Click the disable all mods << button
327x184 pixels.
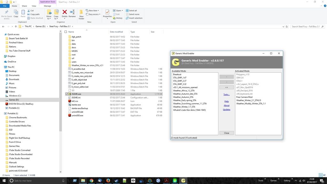tap(226, 88)
